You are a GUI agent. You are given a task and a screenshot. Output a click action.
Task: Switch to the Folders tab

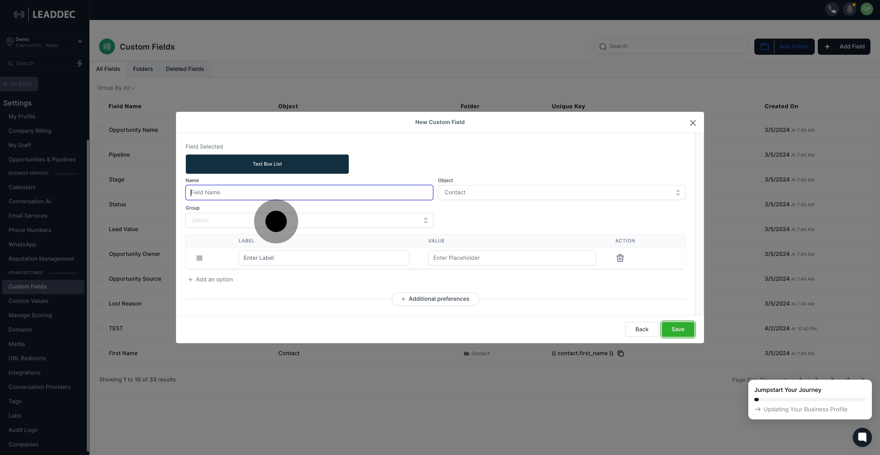point(143,69)
